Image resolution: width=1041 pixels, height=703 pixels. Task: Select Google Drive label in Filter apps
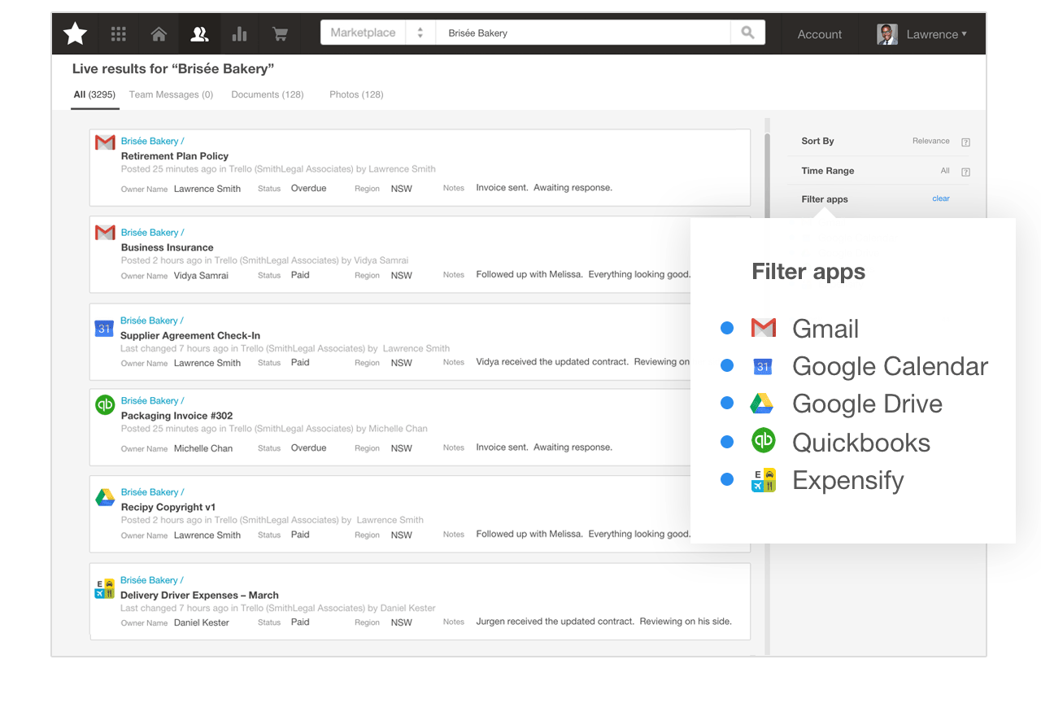[867, 404]
